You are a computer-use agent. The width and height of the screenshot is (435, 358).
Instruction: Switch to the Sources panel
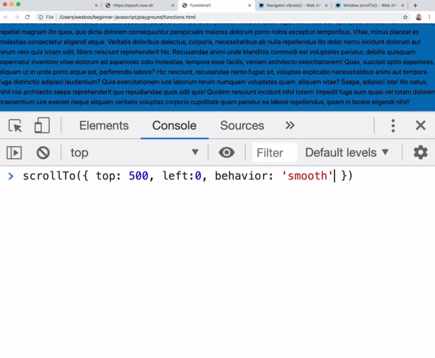(241, 125)
